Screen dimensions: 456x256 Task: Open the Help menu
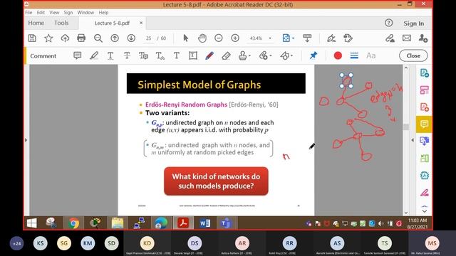(x=103, y=13)
